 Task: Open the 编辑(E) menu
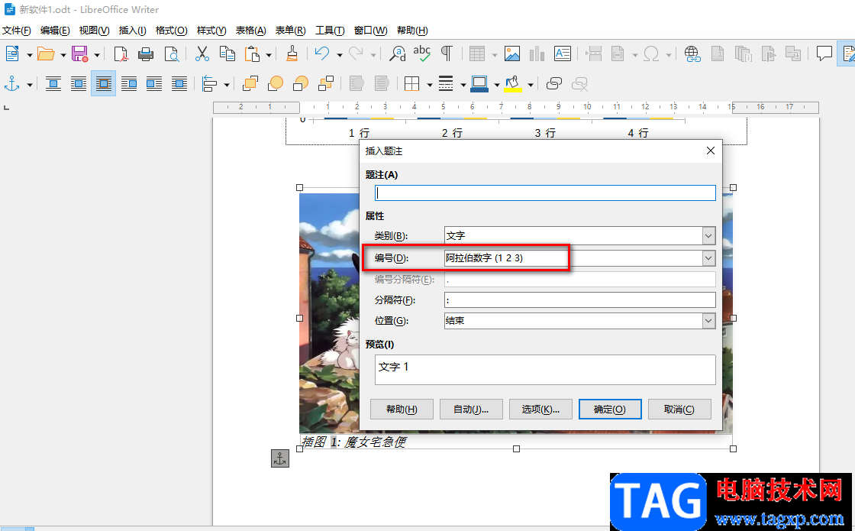[55, 31]
